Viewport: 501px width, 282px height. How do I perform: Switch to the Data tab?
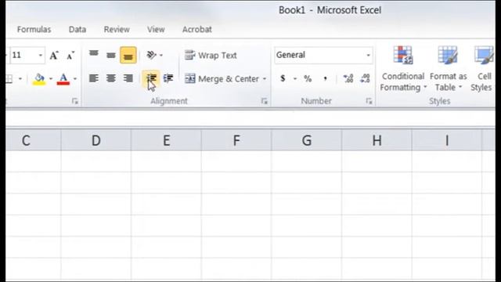point(77,30)
